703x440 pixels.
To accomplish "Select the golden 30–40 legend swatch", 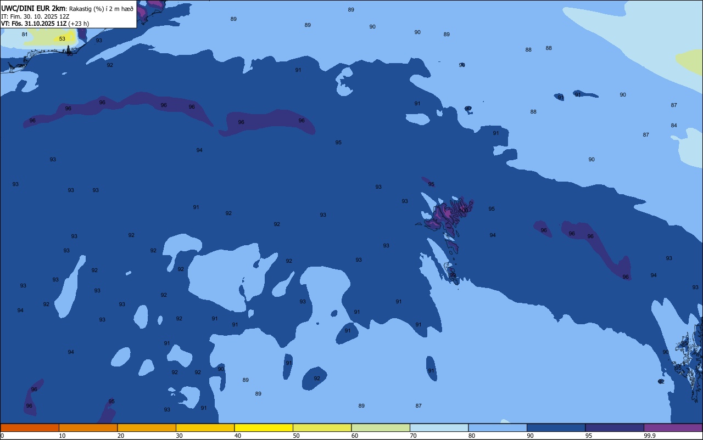I will [205, 427].
